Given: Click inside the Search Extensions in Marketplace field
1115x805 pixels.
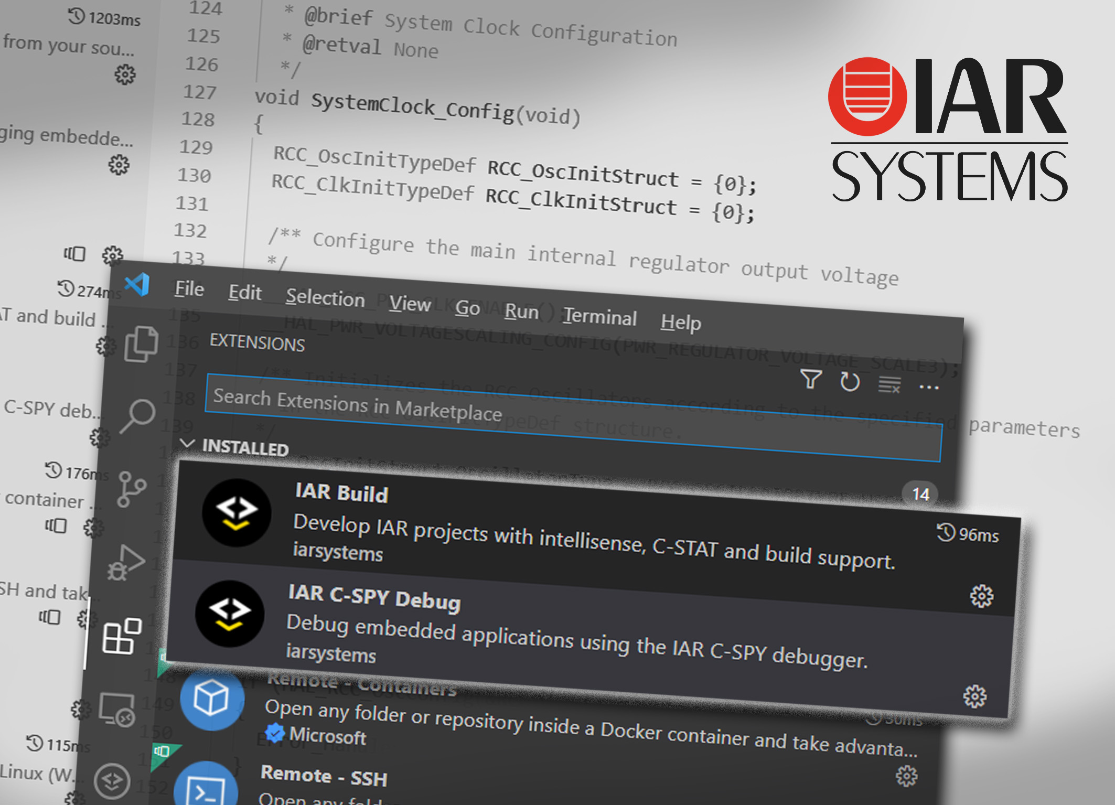Looking at the screenshot, I should pos(472,414).
